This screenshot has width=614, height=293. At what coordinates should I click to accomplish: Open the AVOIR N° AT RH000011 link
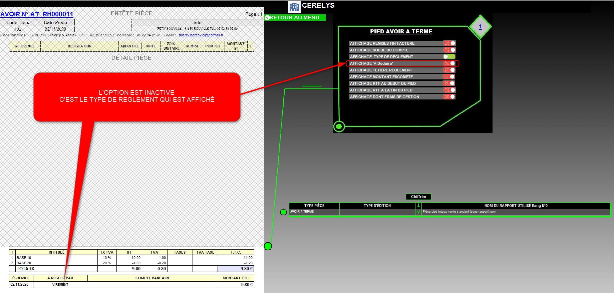(x=37, y=14)
